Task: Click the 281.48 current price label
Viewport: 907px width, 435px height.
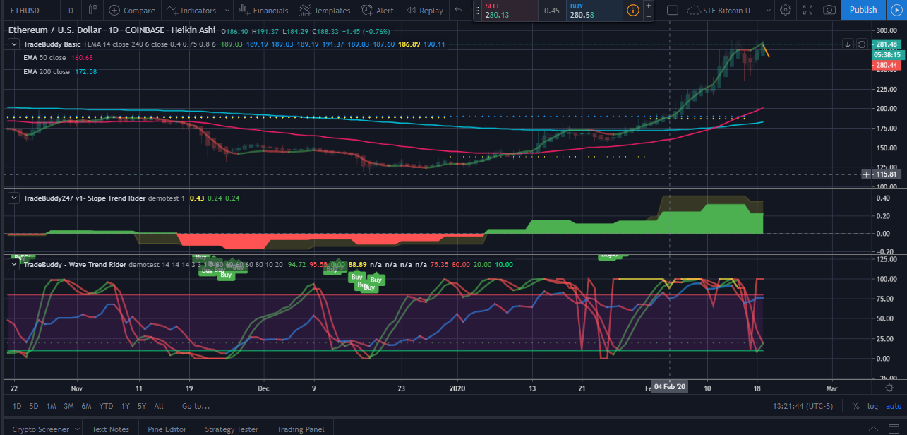Action: coord(887,44)
